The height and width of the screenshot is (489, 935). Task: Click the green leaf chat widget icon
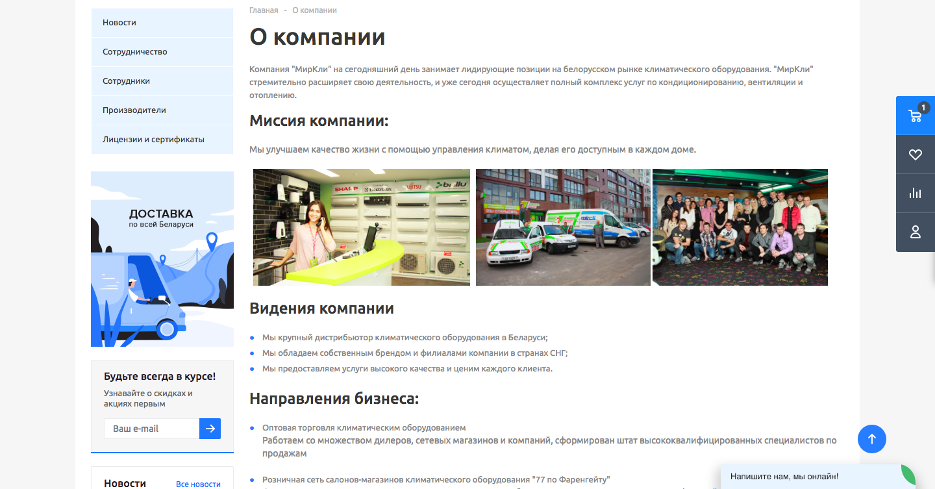[908, 475]
